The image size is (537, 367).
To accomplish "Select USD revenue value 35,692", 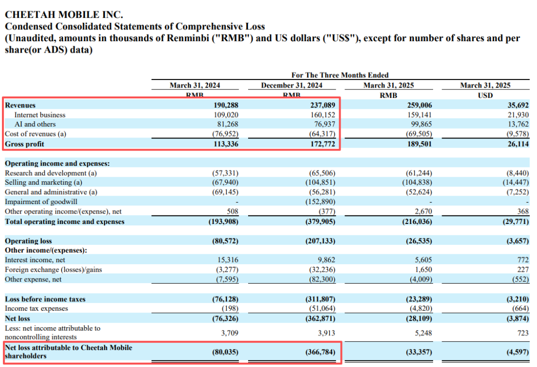I will click(518, 105).
